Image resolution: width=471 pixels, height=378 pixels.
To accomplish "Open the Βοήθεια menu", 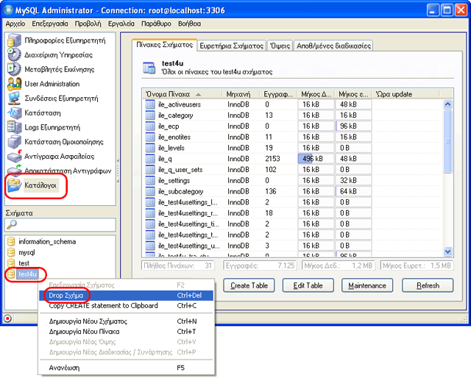I will [190, 24].
